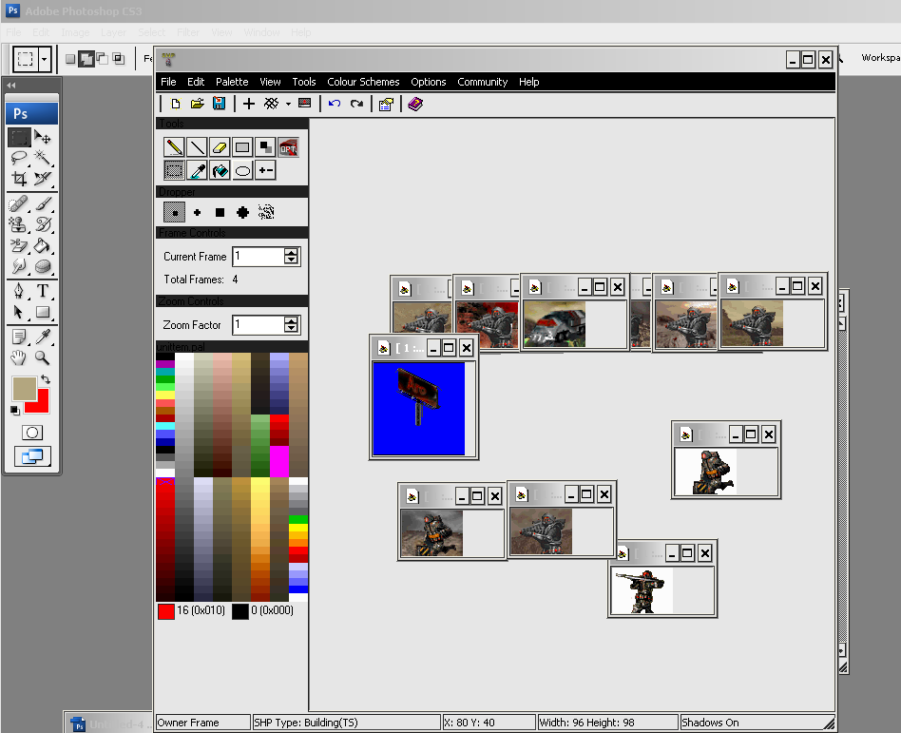Image resolution: width=901 pixels, height=733 pixels.
Task: Collapse the Photoshop toolbox with double arrows
Action: (x=10, y=85)
